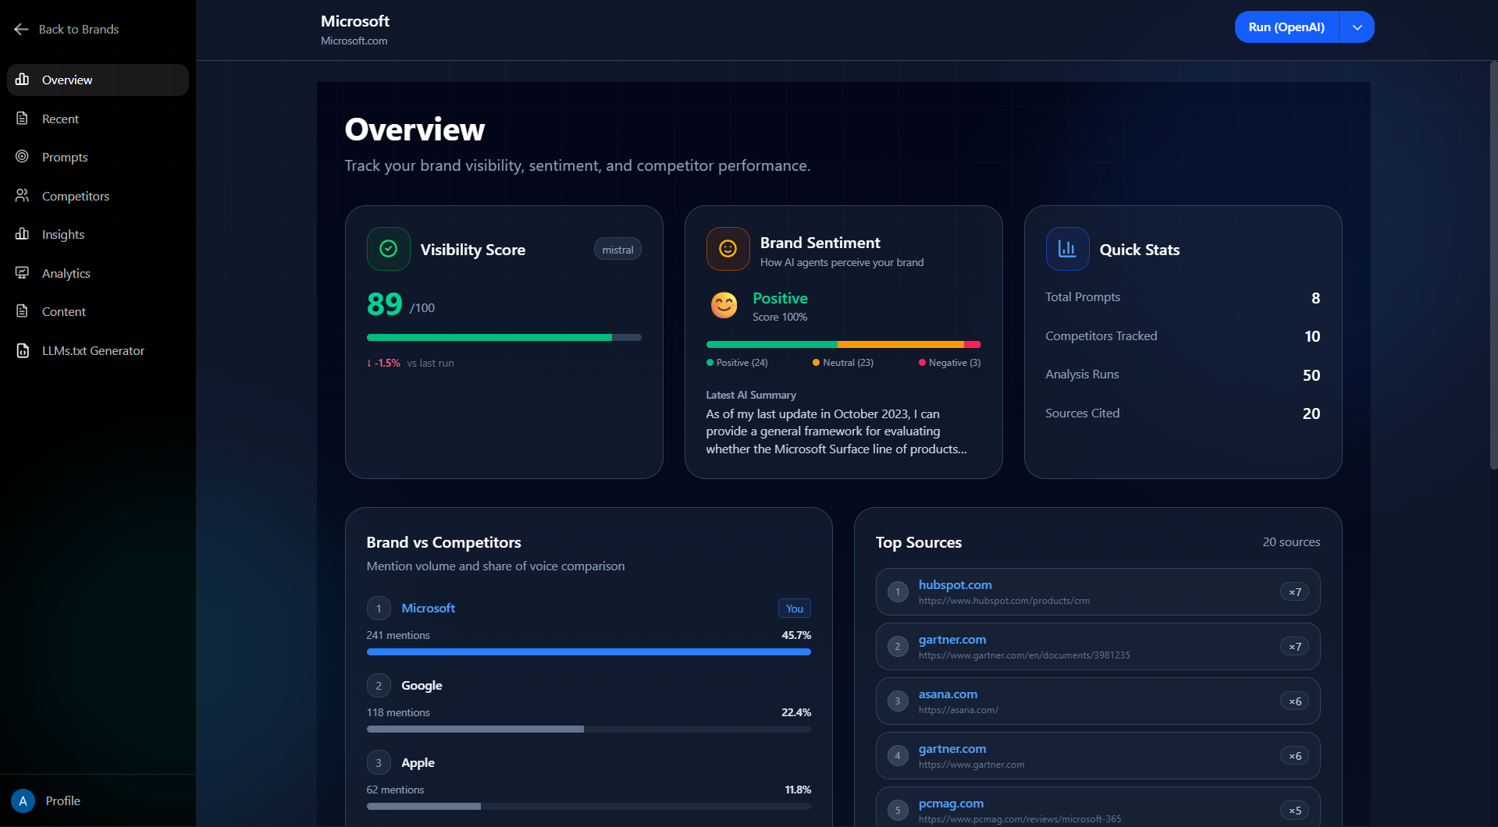Click the Competitors Tracked value 10

(1312, 336)
